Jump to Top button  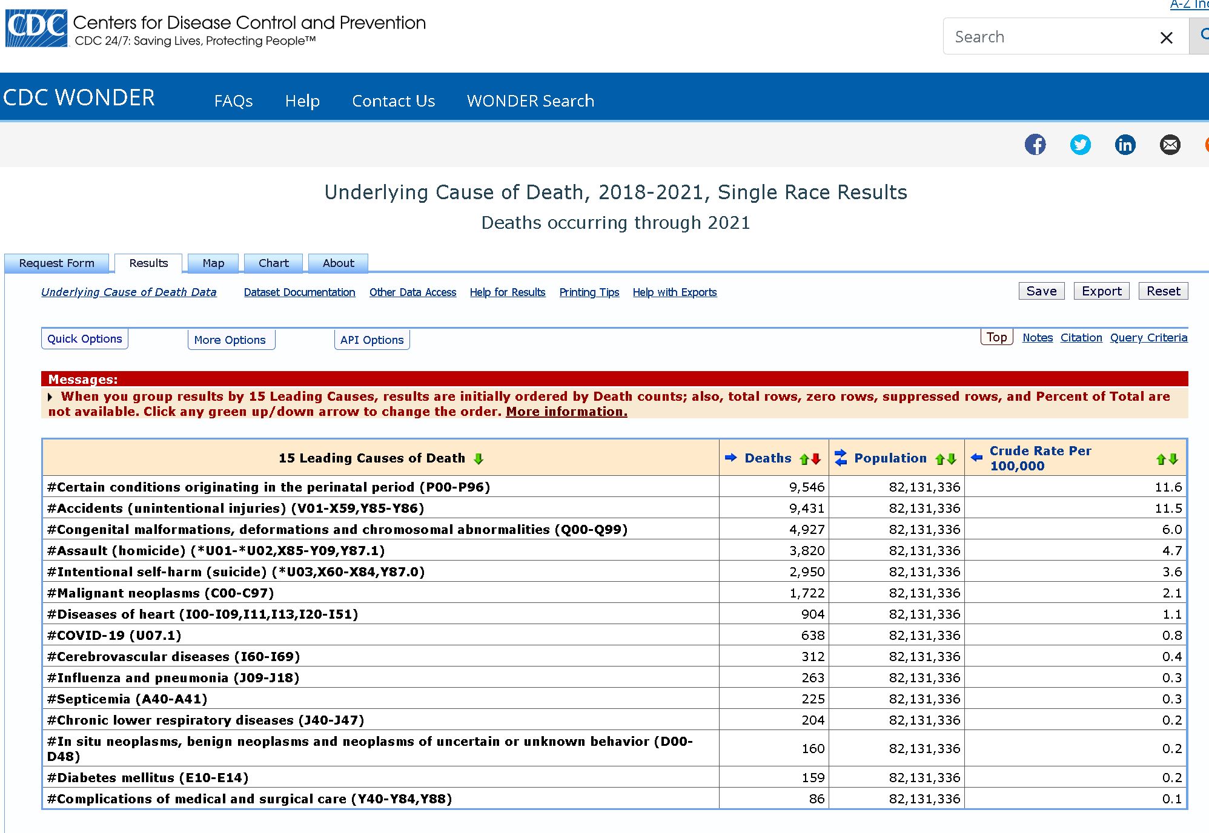point(997,337)
